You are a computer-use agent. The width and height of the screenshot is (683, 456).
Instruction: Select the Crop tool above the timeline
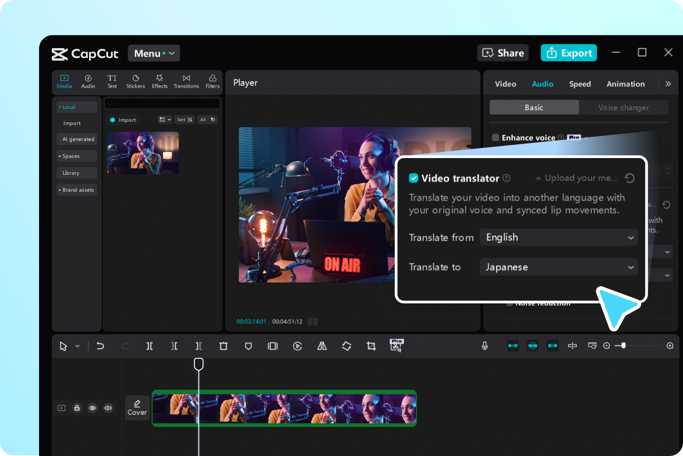coord(371,346)
